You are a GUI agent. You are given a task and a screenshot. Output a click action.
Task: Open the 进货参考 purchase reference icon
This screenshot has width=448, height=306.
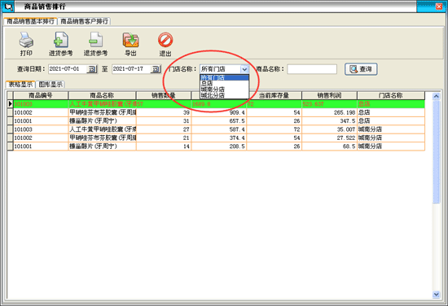click(61, 40)
